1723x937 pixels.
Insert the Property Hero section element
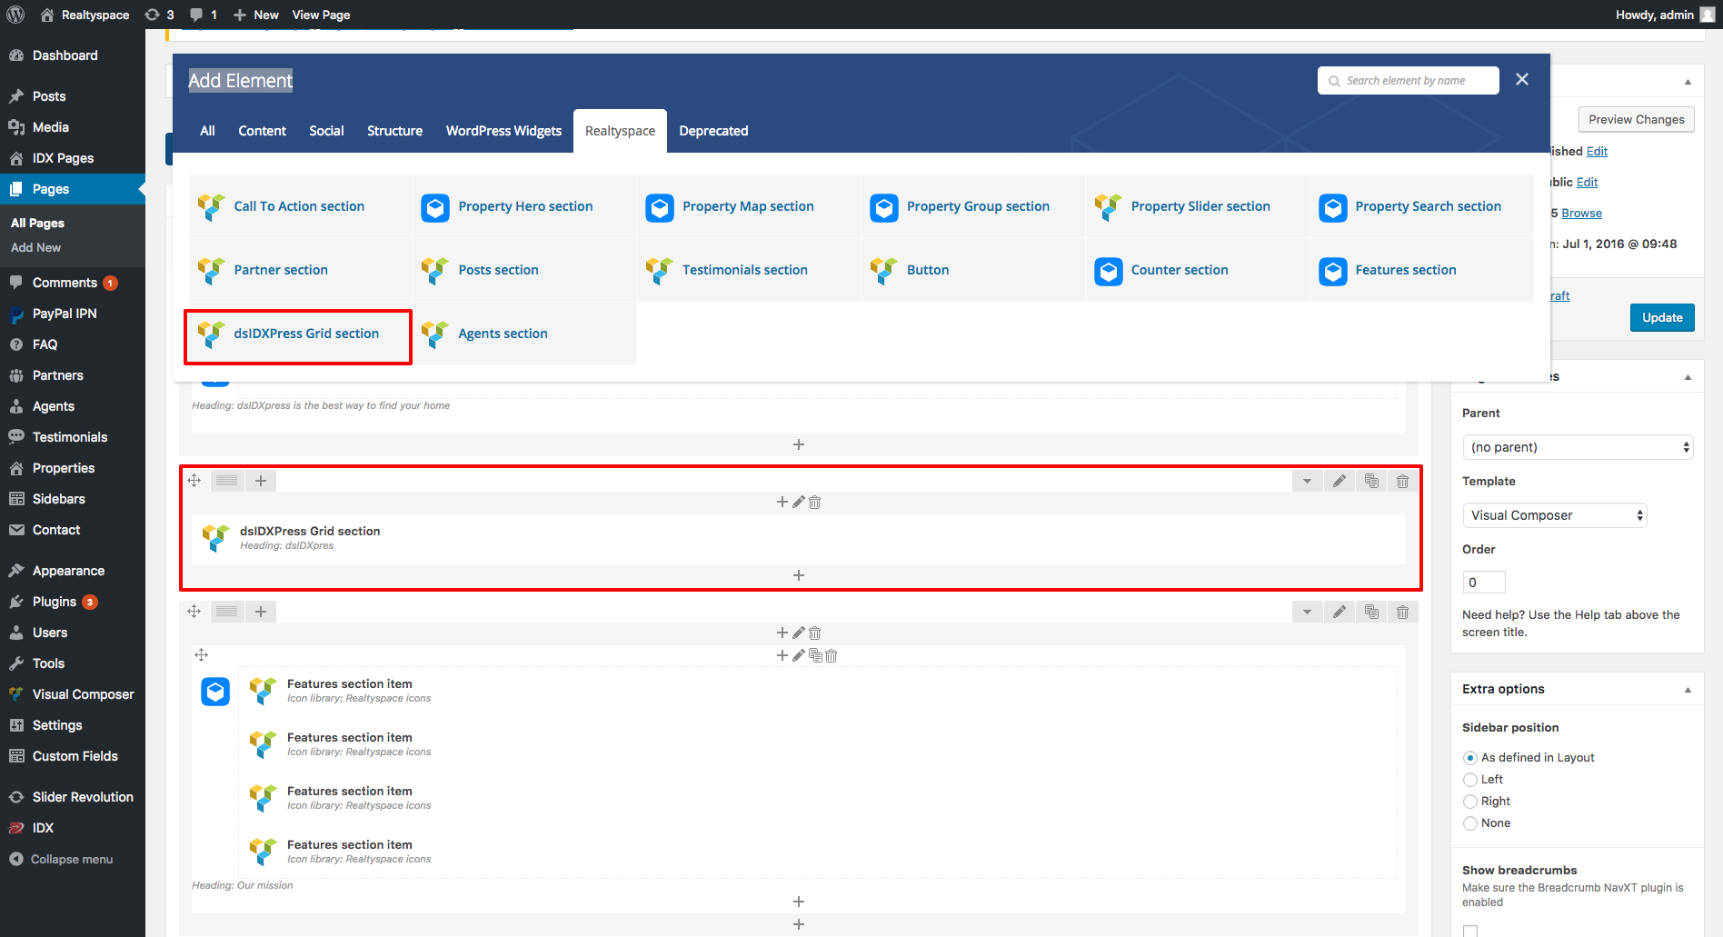click(x=524, y=206)
